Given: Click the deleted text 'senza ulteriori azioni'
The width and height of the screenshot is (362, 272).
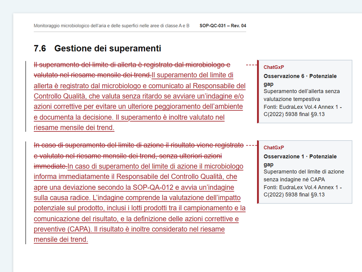Looking at the screenshot, I should 191,156.
